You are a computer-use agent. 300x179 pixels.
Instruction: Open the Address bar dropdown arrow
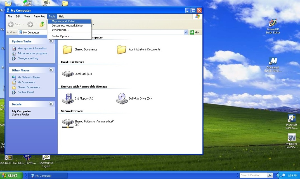[186, 32]
